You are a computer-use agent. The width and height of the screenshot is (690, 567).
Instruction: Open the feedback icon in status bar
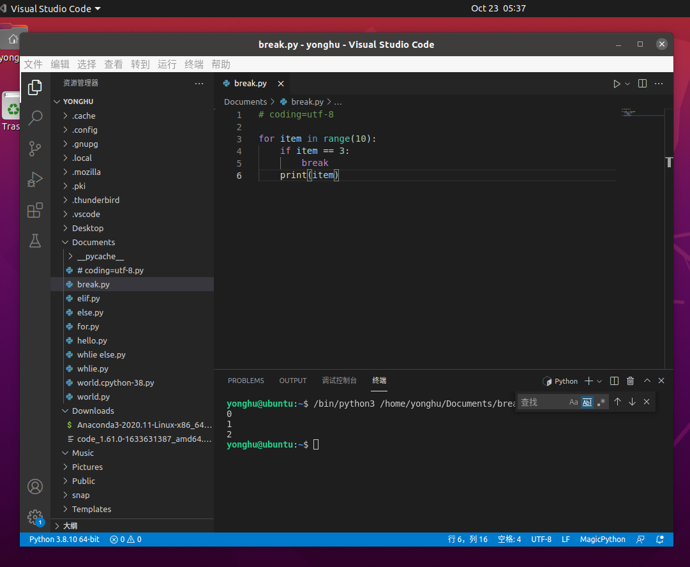click(x=640, y=540)
